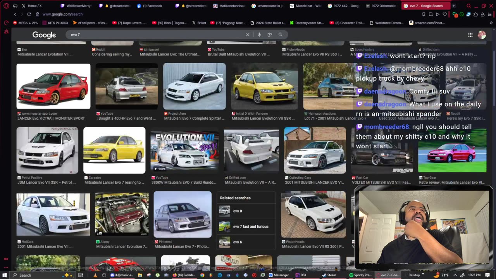Screen dimensions: 496x279
Task: Open the Desktop toolbar on taskbar
Action: (x=414, y=275)
